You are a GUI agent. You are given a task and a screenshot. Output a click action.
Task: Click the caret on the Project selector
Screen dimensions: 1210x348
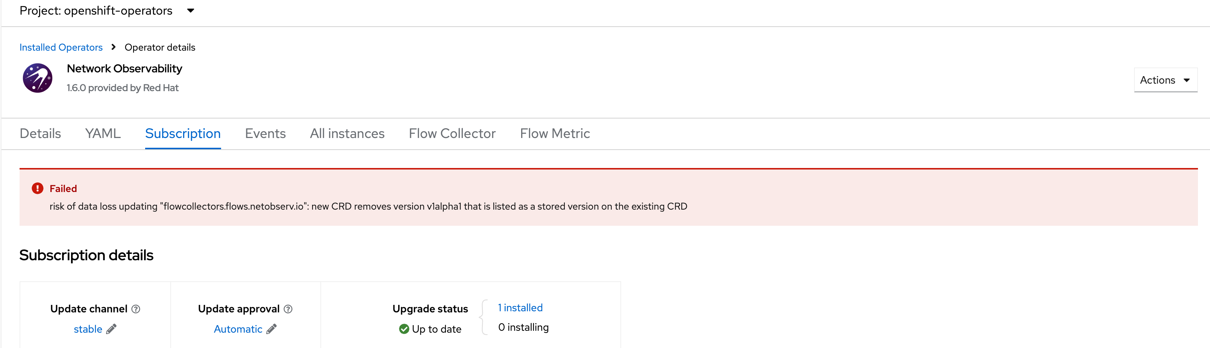click(191, 10)
